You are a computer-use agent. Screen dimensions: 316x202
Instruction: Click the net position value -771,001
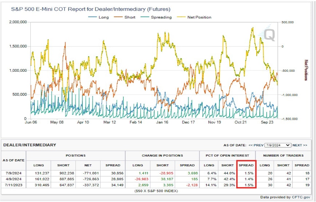(88, 172)
